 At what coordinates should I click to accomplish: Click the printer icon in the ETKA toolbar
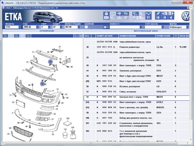(x=106, y=13)
